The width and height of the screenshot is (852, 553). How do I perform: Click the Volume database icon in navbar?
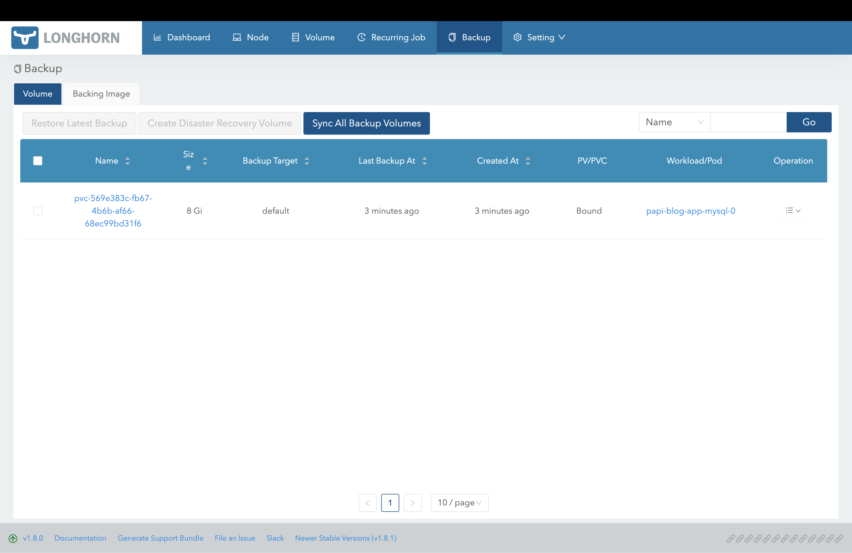[295, 37]
